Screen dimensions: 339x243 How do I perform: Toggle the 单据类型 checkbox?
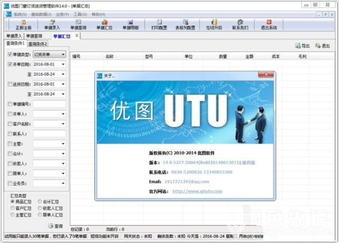pyautogui.click(x=10, y=55)
